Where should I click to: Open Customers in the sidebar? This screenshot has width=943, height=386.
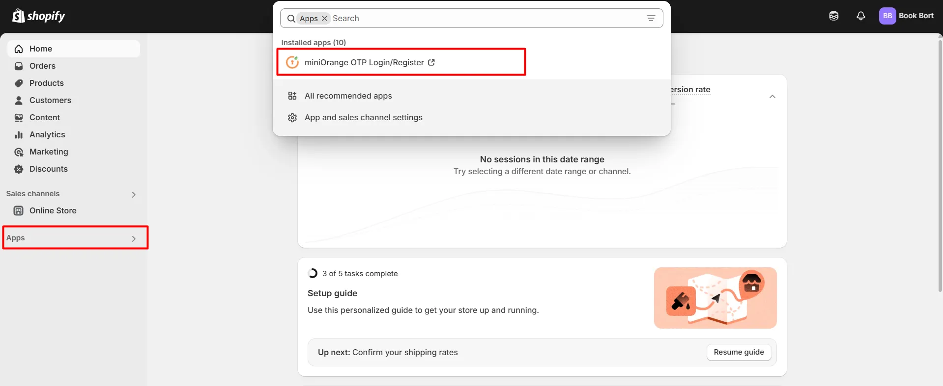pos(74,100)
